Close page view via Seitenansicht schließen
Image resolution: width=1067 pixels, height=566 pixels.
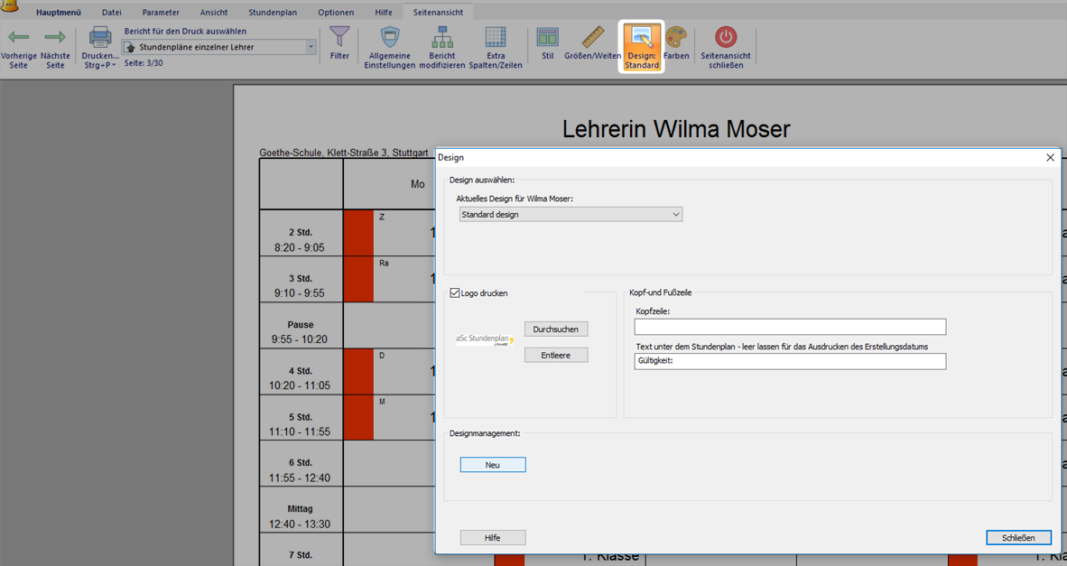[x=726, y=38]
